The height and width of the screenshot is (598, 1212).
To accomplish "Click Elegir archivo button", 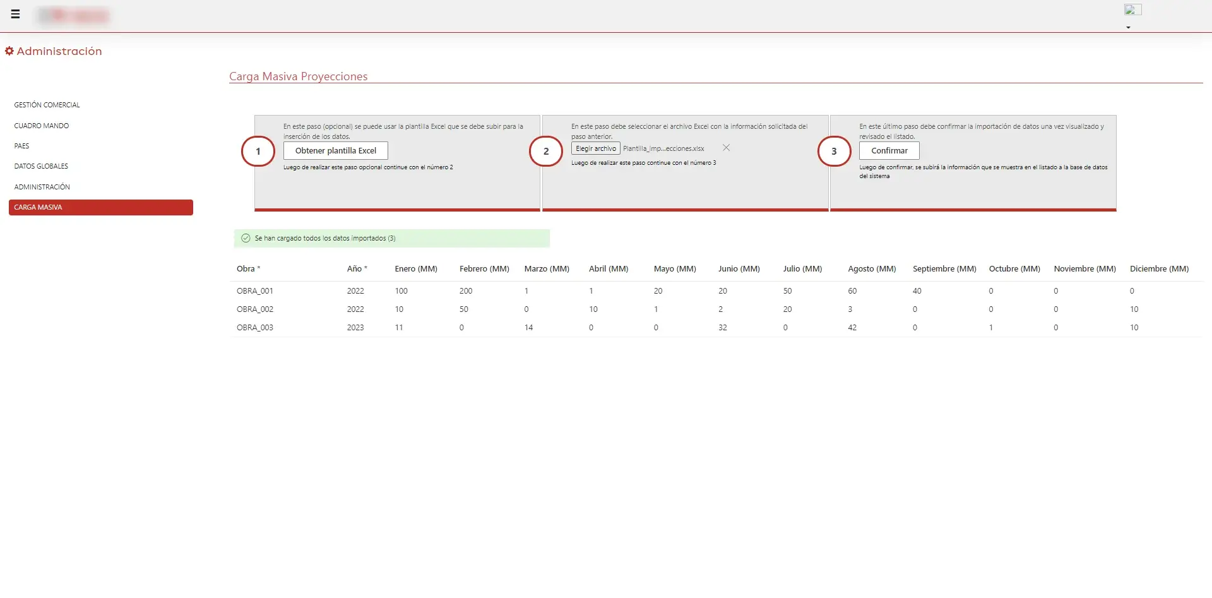I will click(596, 148).
